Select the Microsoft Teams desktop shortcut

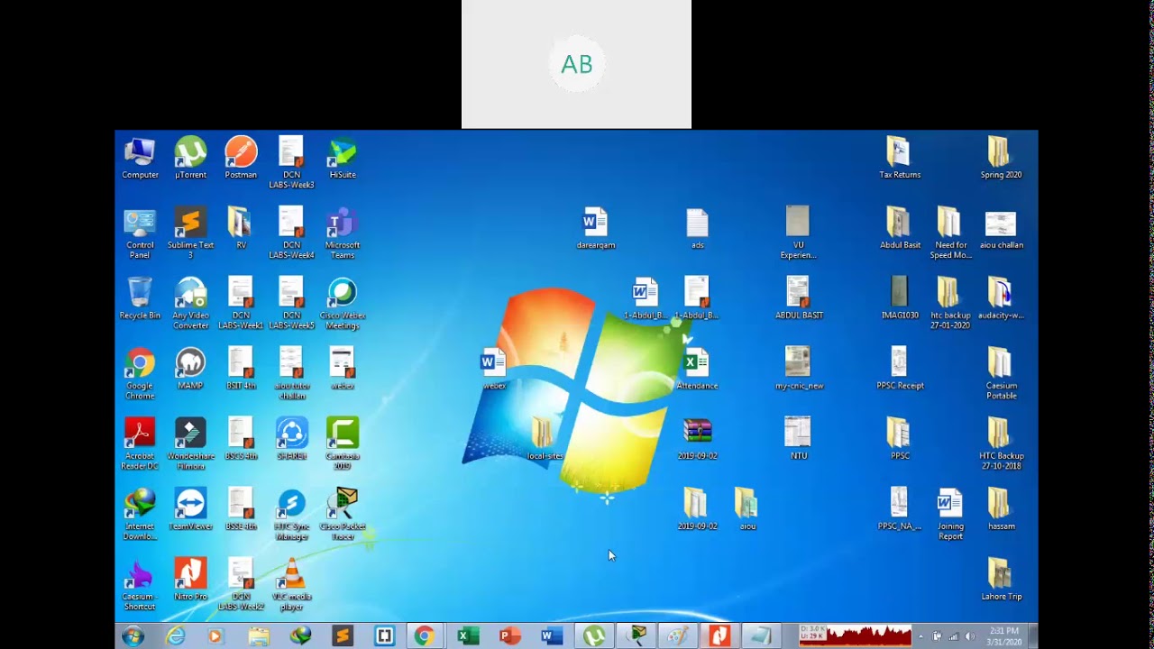click(343, 233)
